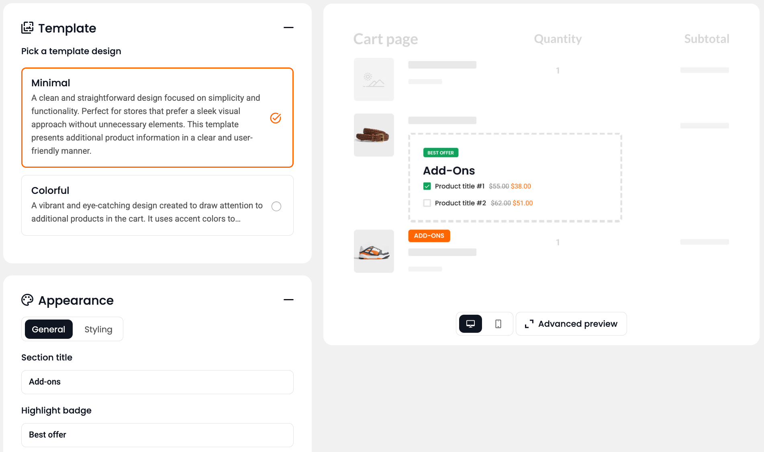Collapse the Template section
This screenshot has width=764, height=452.
[x=288, y=28]
